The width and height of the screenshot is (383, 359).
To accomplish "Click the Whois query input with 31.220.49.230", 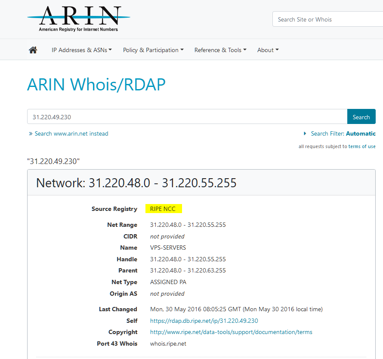I will (187, 117).
